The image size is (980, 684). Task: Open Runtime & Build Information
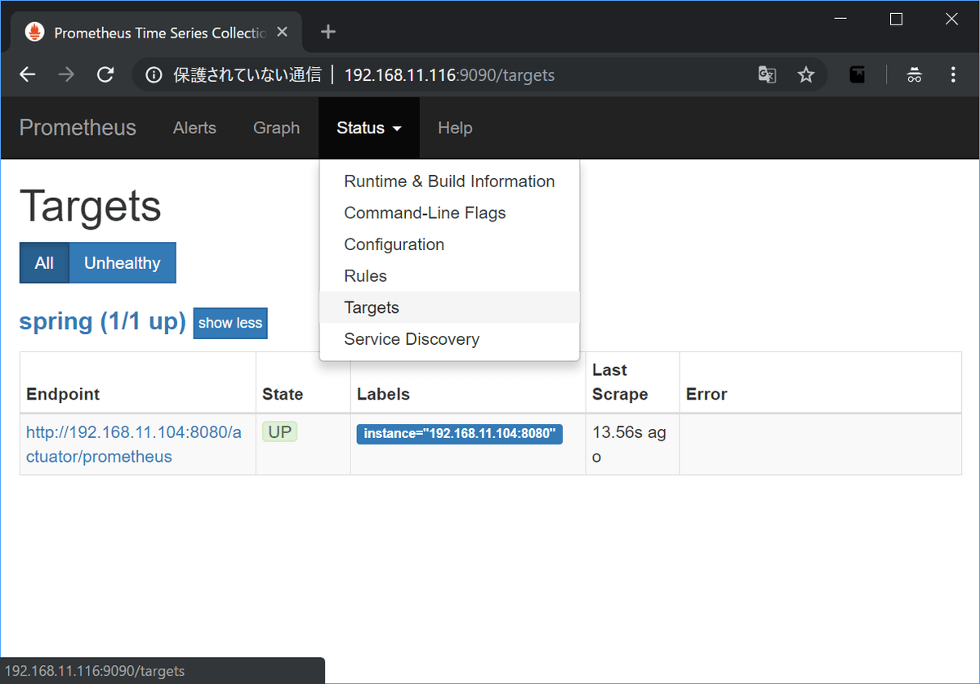449,181
